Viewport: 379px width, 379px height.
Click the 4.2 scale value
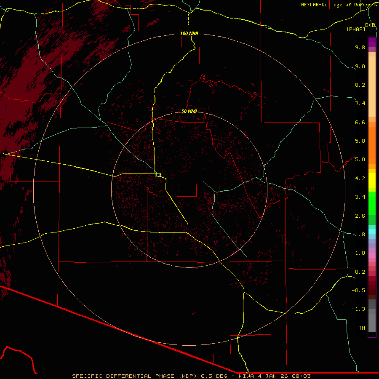click(x=360, y=179)
